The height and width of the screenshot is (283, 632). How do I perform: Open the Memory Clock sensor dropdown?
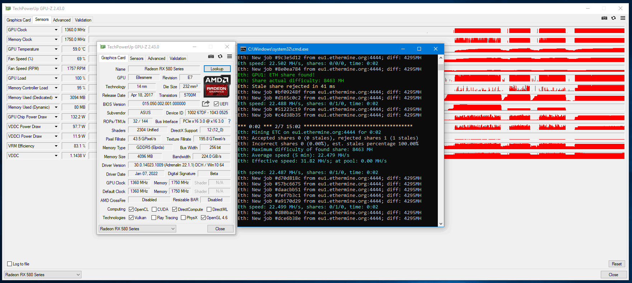56,39
